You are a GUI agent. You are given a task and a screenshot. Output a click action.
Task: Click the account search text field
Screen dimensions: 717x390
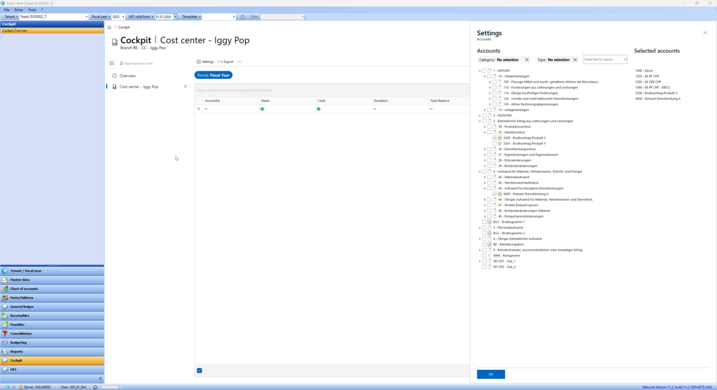pos(602,59)
